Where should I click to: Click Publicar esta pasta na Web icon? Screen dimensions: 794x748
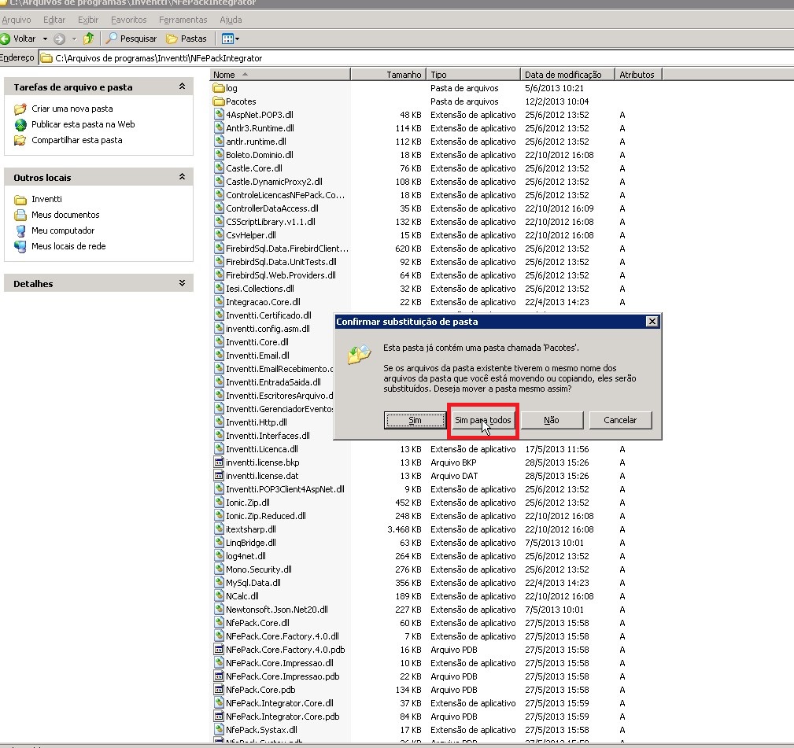(x=20, y=124)
